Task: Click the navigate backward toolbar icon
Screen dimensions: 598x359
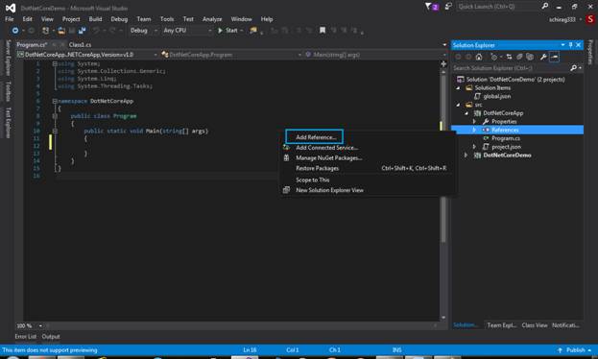Action: (15, 30)
